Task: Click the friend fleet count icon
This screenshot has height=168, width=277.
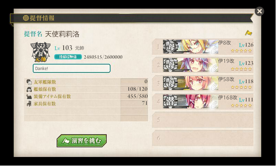Action: 29,82
